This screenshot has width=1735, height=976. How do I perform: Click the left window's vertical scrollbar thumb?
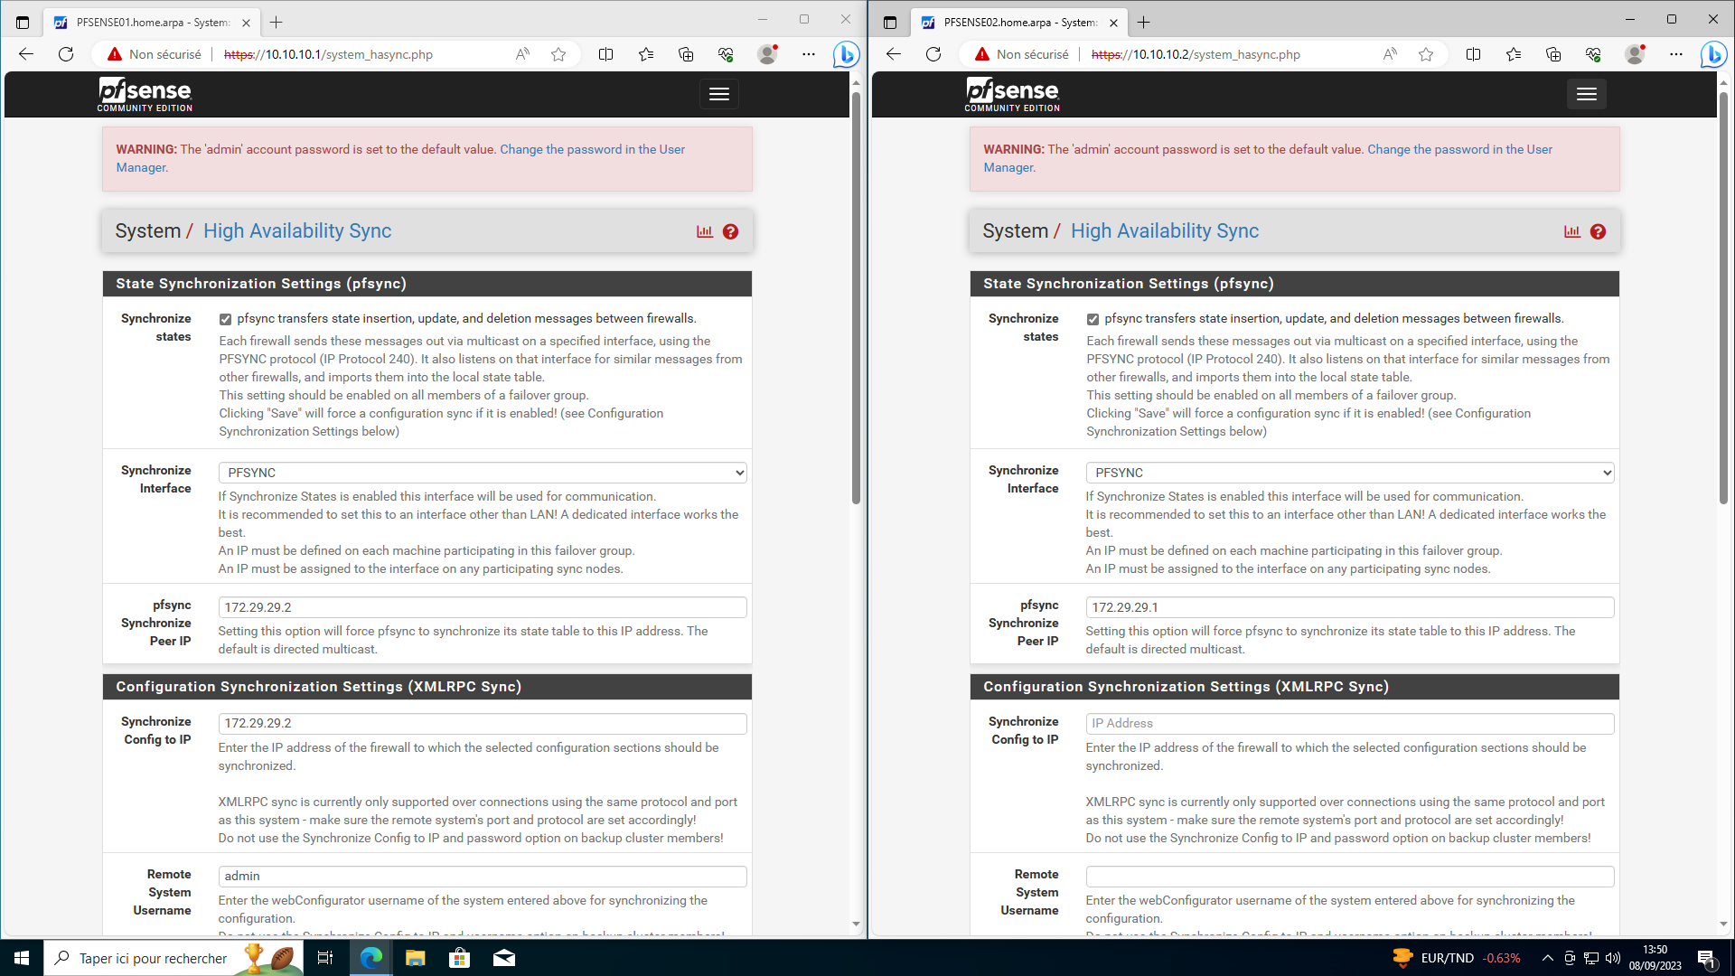pos(856,298)
